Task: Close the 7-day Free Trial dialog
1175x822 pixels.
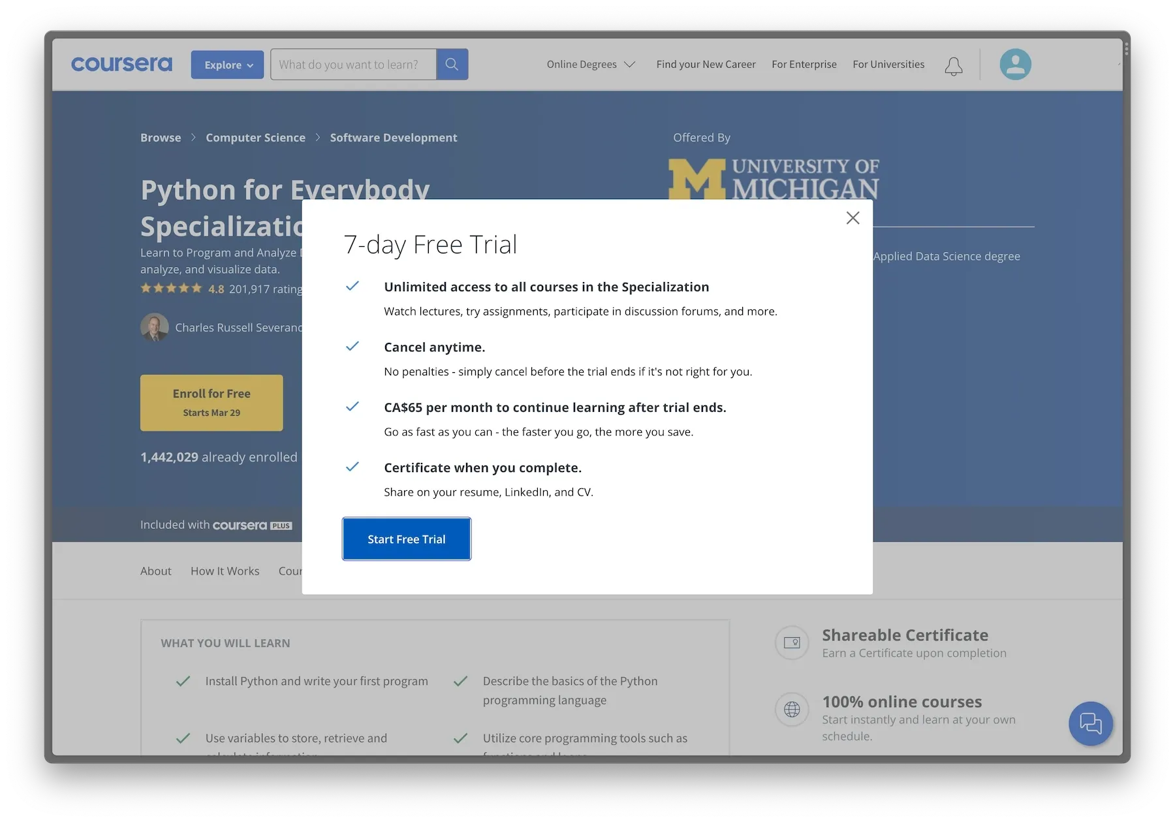Action: pyautogui.click(x=853, y=218)
